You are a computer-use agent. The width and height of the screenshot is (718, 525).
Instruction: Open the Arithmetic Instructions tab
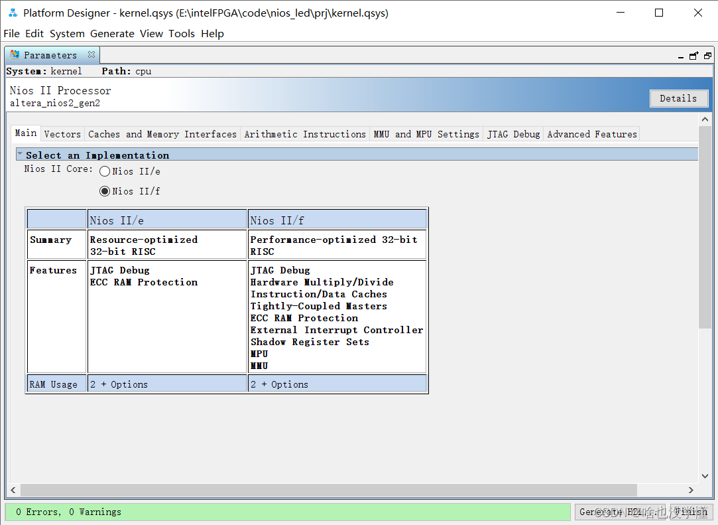305,134
